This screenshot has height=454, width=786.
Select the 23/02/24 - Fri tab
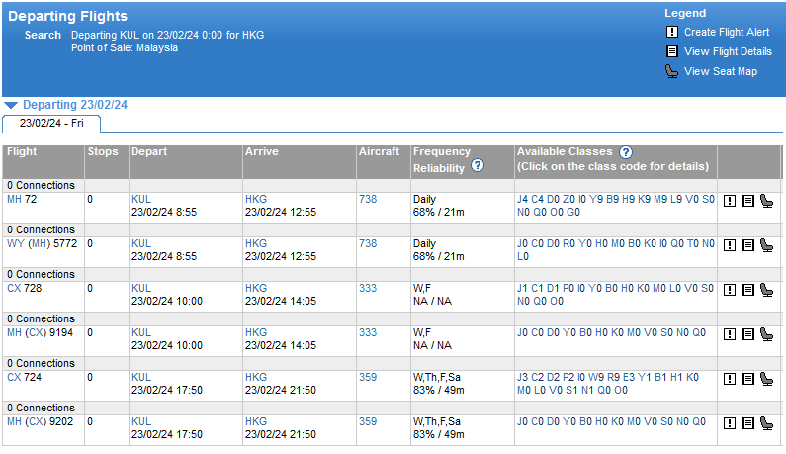click(50, 124)
